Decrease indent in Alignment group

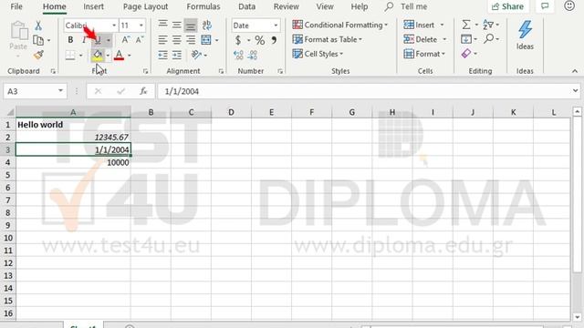pyautogui.click(x=162, y=55)
